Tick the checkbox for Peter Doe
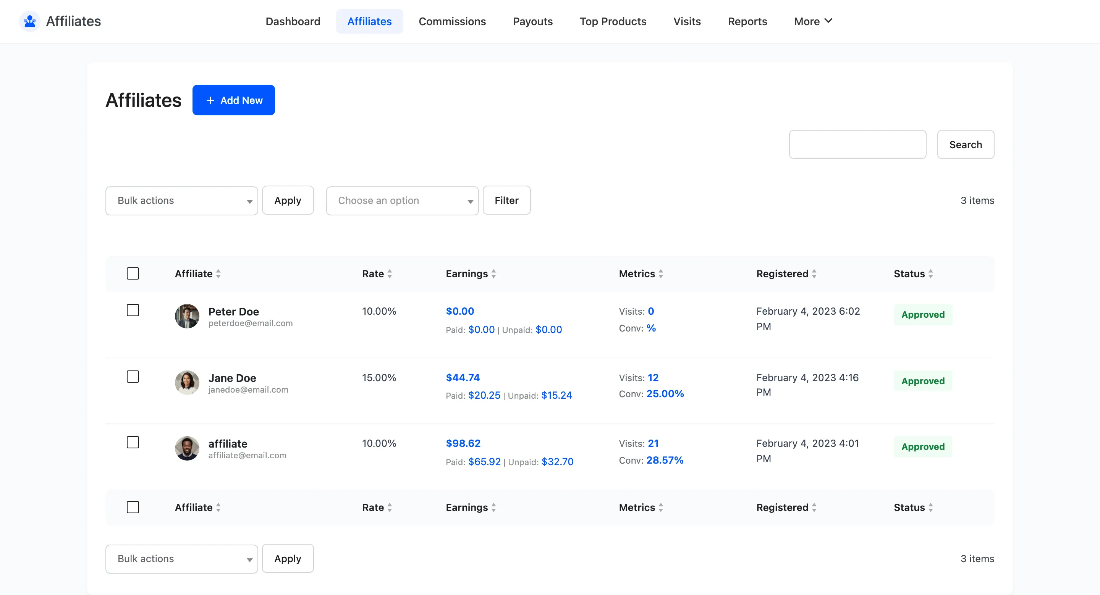 (133, 310)
